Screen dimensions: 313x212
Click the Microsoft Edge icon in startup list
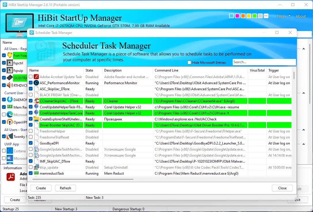10,114
